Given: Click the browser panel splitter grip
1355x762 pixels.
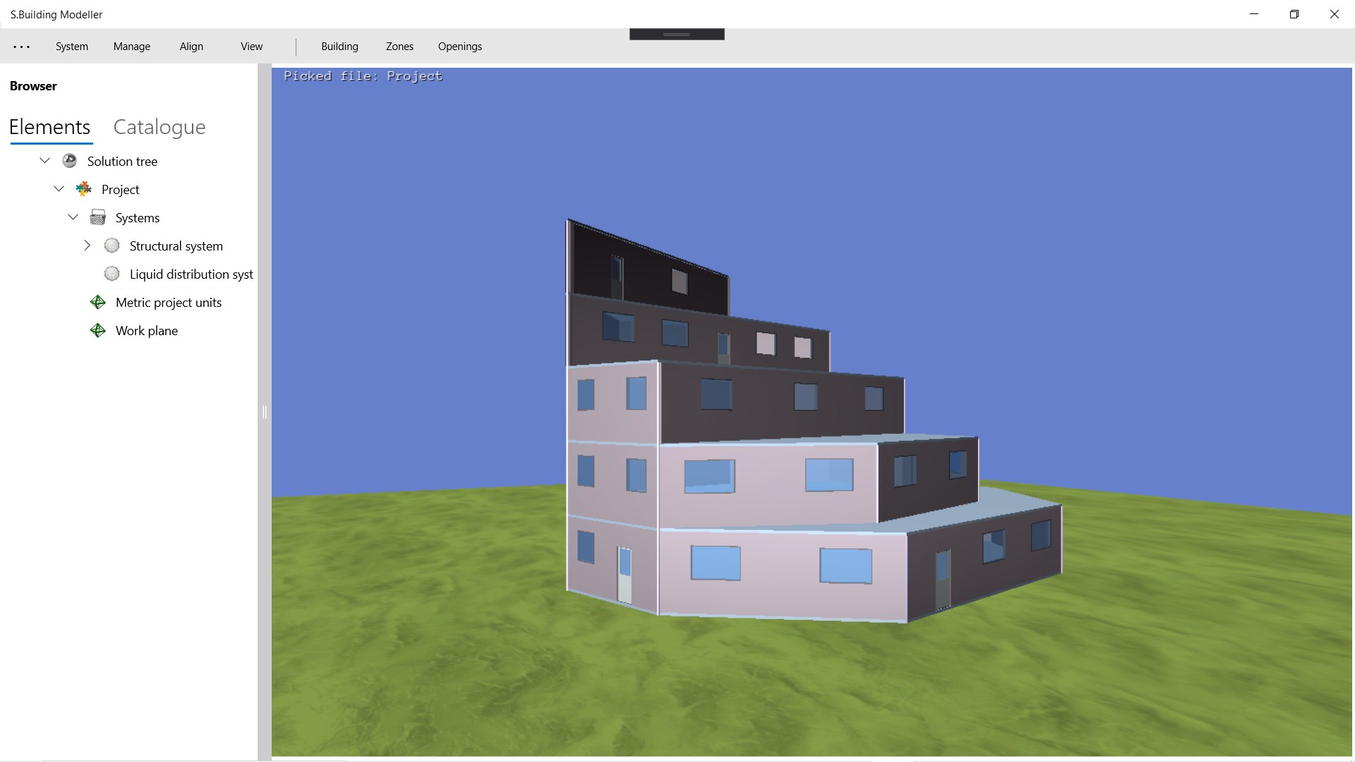Looking at the screenshot, I should pyautogui.click(x=265, y=412).
